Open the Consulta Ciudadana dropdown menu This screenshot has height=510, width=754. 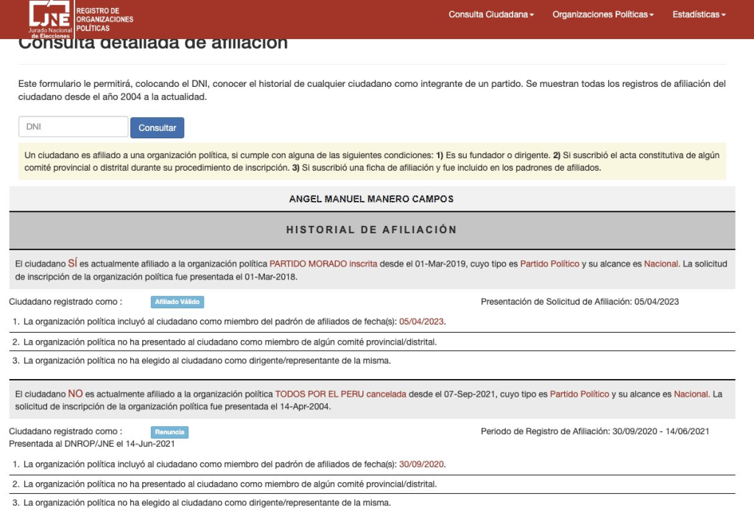point(490,15)
